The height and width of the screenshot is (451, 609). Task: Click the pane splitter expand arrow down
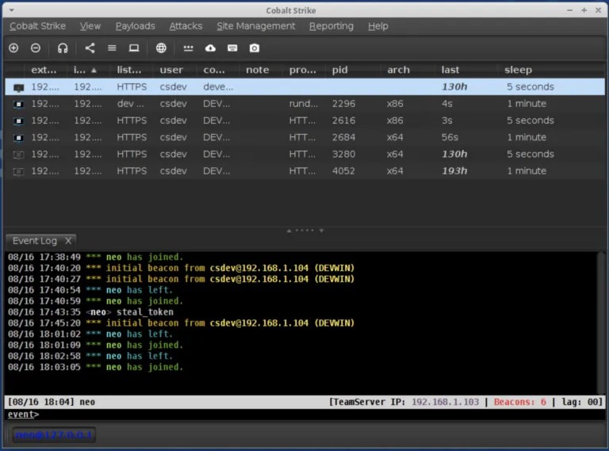tap(321, 231)
